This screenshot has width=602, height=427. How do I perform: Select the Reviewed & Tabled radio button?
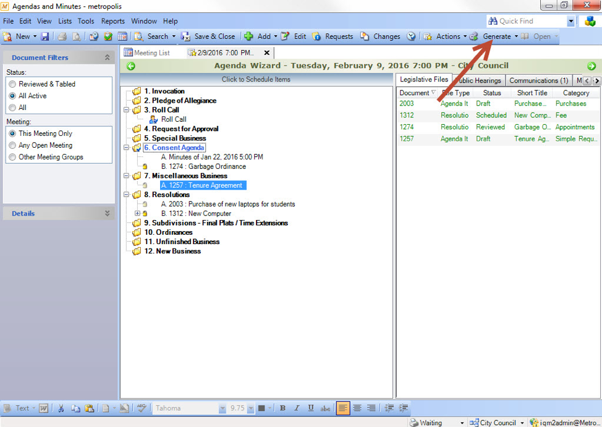(x=12, y=84)
